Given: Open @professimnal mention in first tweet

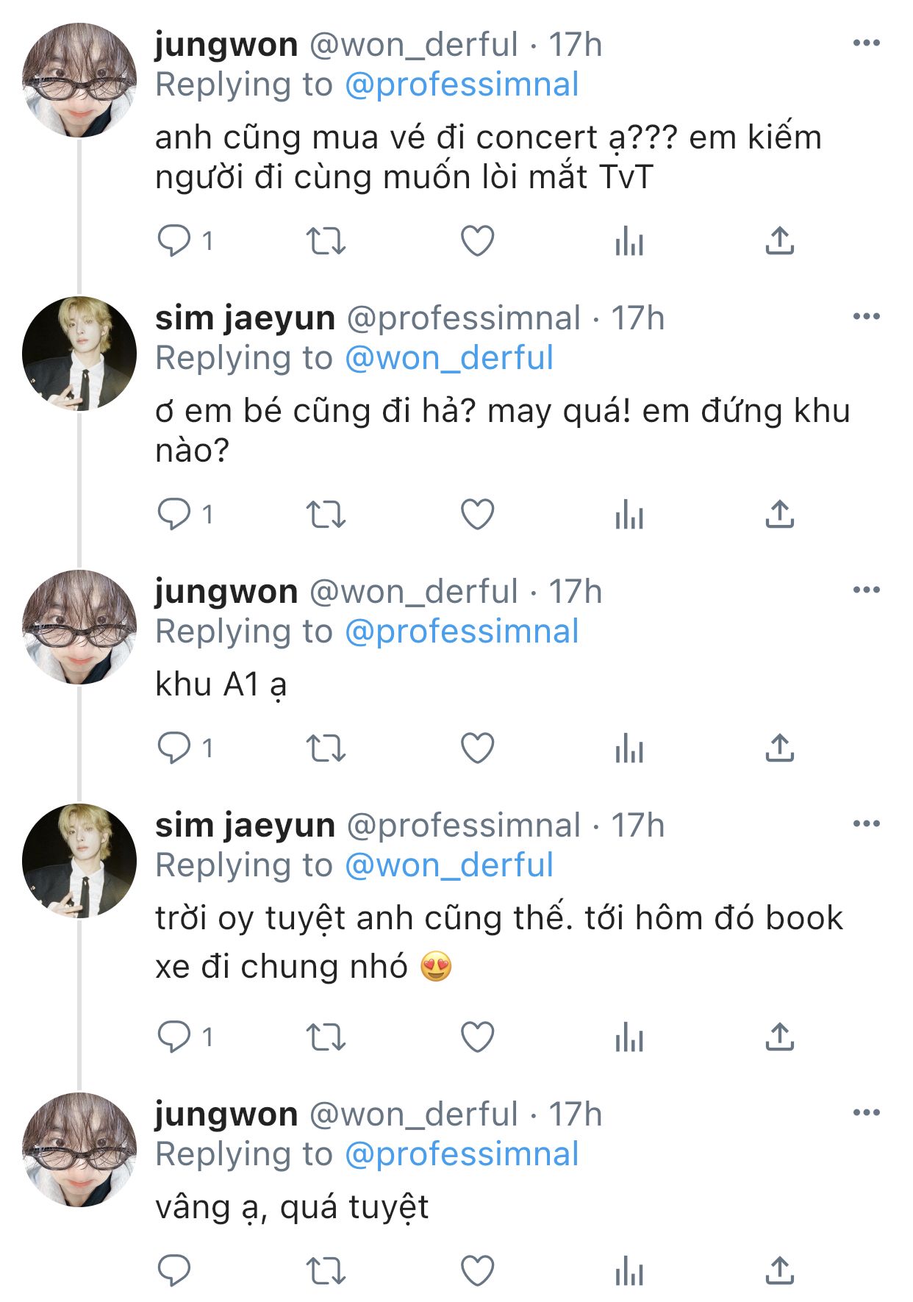Looking at the screenshot, I should 462,85.
